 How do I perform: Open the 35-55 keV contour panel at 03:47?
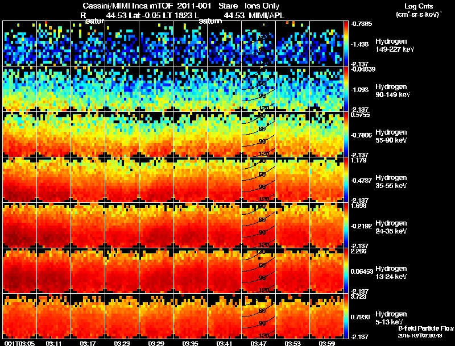258,180
